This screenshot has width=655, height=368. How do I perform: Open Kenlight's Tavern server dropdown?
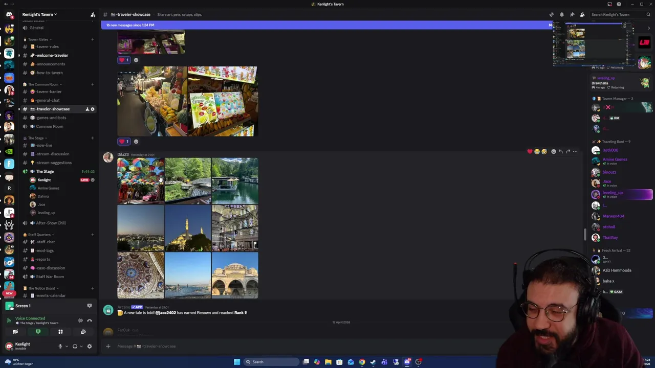tap(39, 14)
